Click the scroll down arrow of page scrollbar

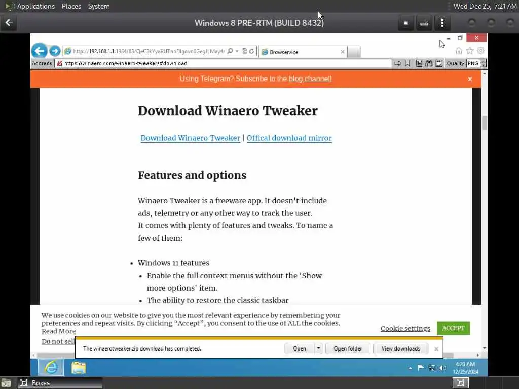[485, 348]
